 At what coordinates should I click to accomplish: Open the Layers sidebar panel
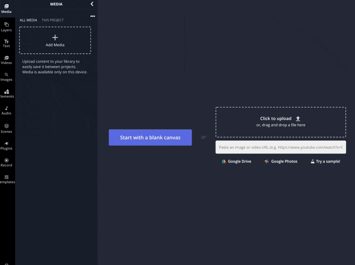(x=6, y=27)
